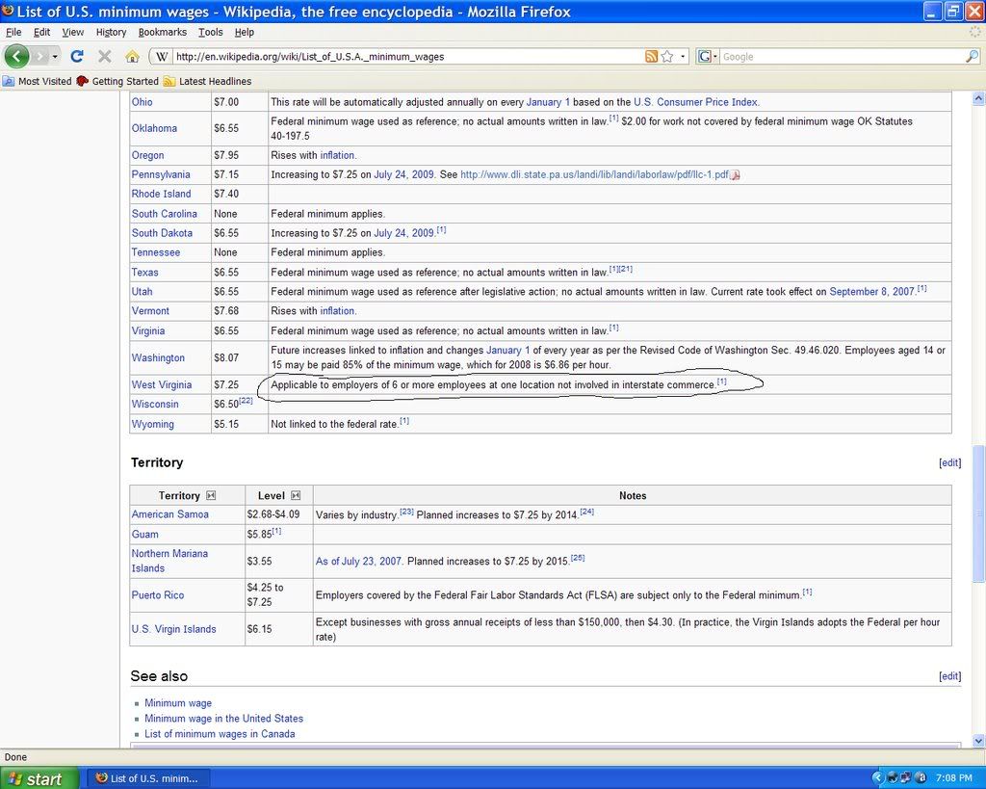
Task: Click the search magnifier icon
Action: 972,57
